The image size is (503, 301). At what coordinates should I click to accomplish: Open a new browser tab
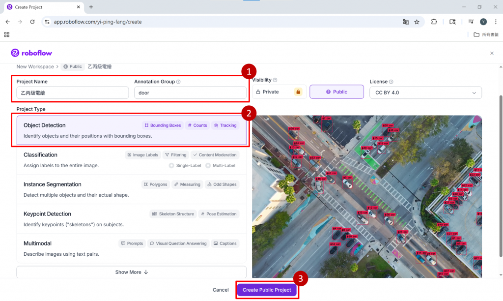click(91, 7)
